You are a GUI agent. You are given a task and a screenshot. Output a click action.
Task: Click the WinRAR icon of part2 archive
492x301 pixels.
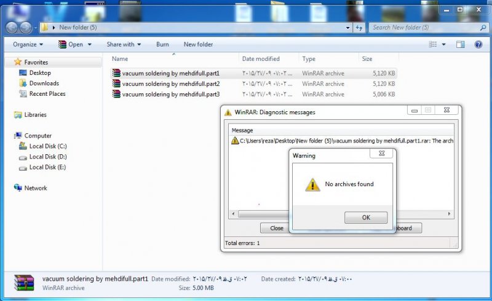(x=116, y=84)
